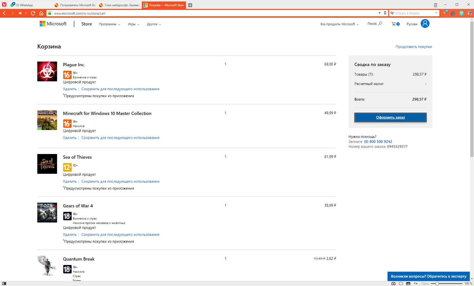The width and height of the screenshot is (474, 286).
Task: Click the Microsoft logo
Action: tap(53, 24)
